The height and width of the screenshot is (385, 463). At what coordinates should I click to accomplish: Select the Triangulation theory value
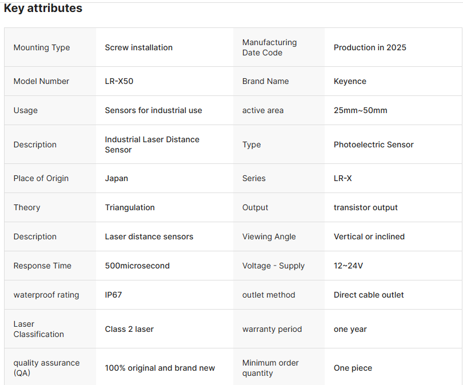(x=130, y=207)
